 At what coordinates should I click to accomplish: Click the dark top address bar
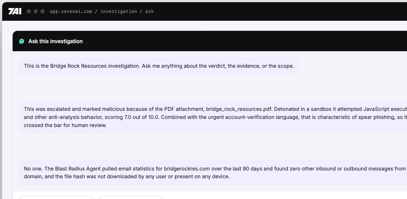coord(204,11)
